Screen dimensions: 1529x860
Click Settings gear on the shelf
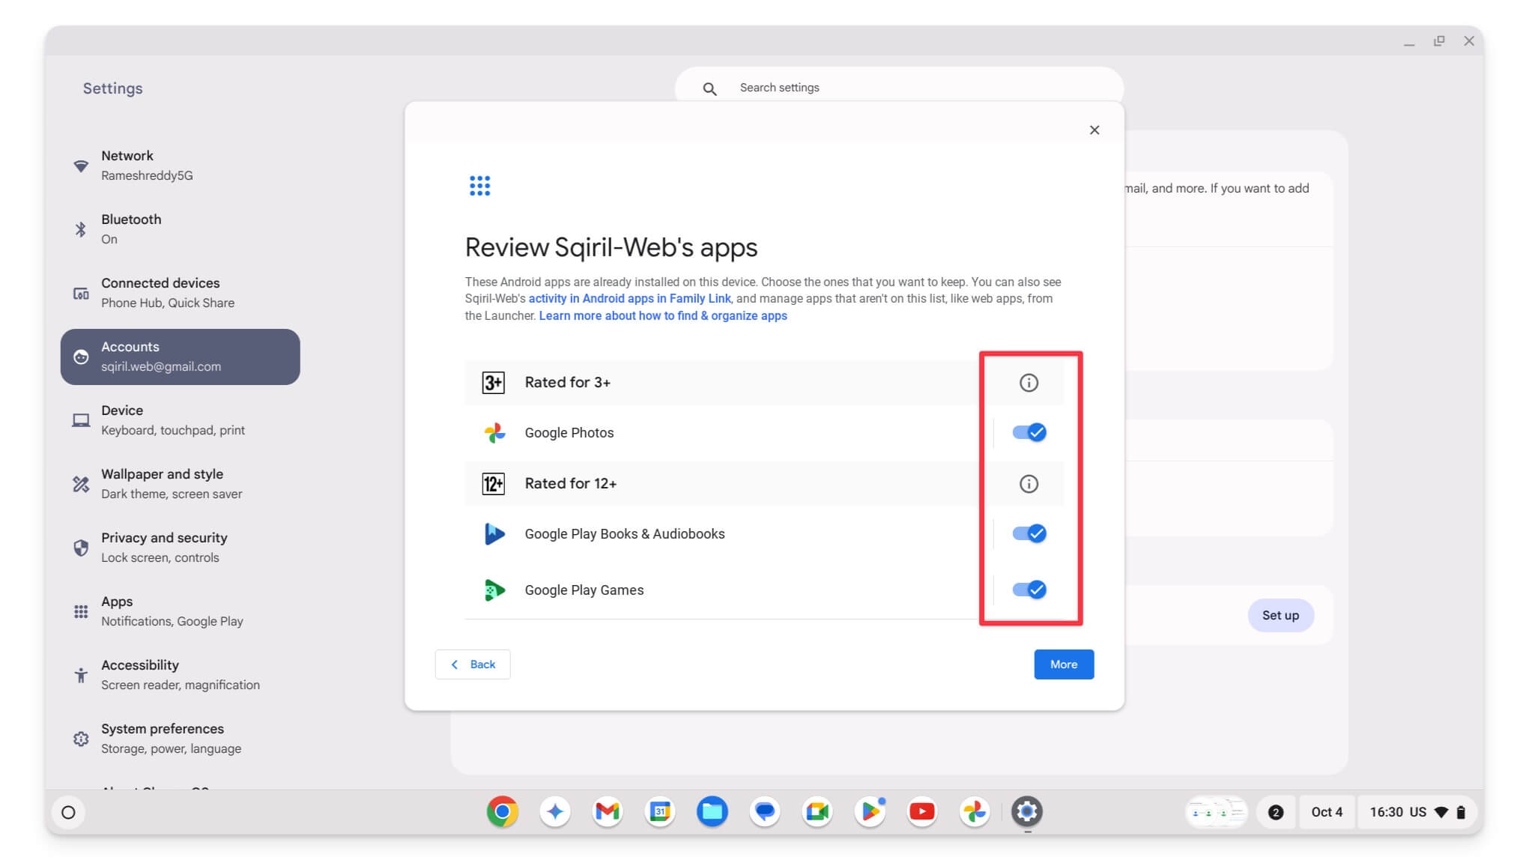click(1027, 811)
